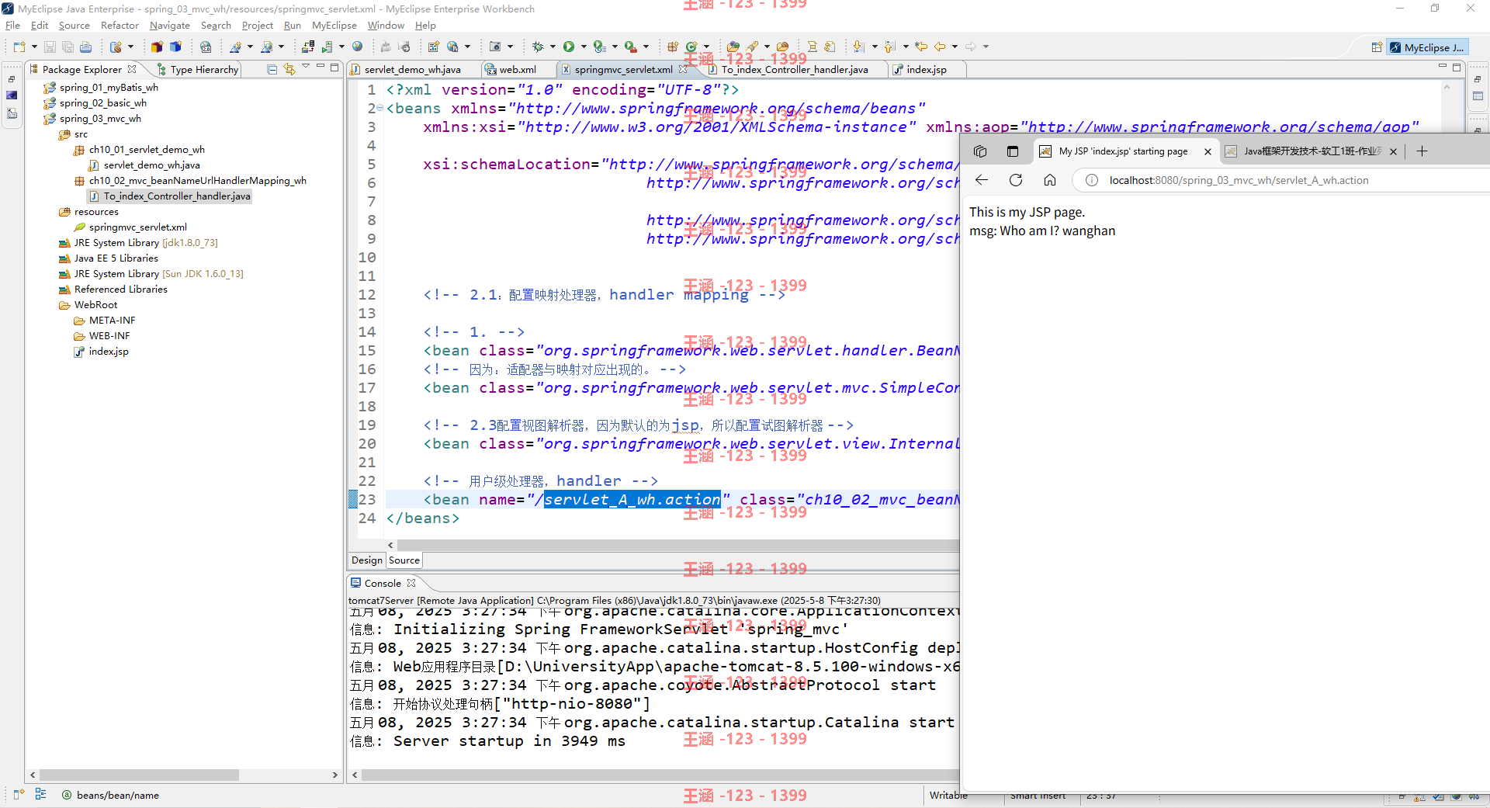Click the Open Web Browser globe icon
Viewport: 1490px width, 808px height.
point(357,47)
